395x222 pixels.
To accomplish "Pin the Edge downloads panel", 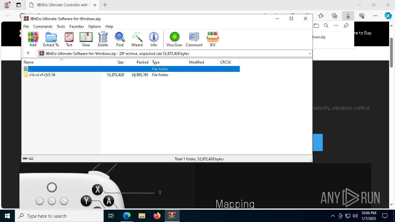I will (346, 26).
